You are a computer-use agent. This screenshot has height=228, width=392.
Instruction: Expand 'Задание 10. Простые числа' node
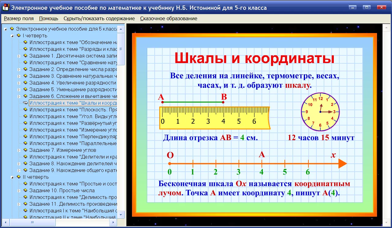19,191
